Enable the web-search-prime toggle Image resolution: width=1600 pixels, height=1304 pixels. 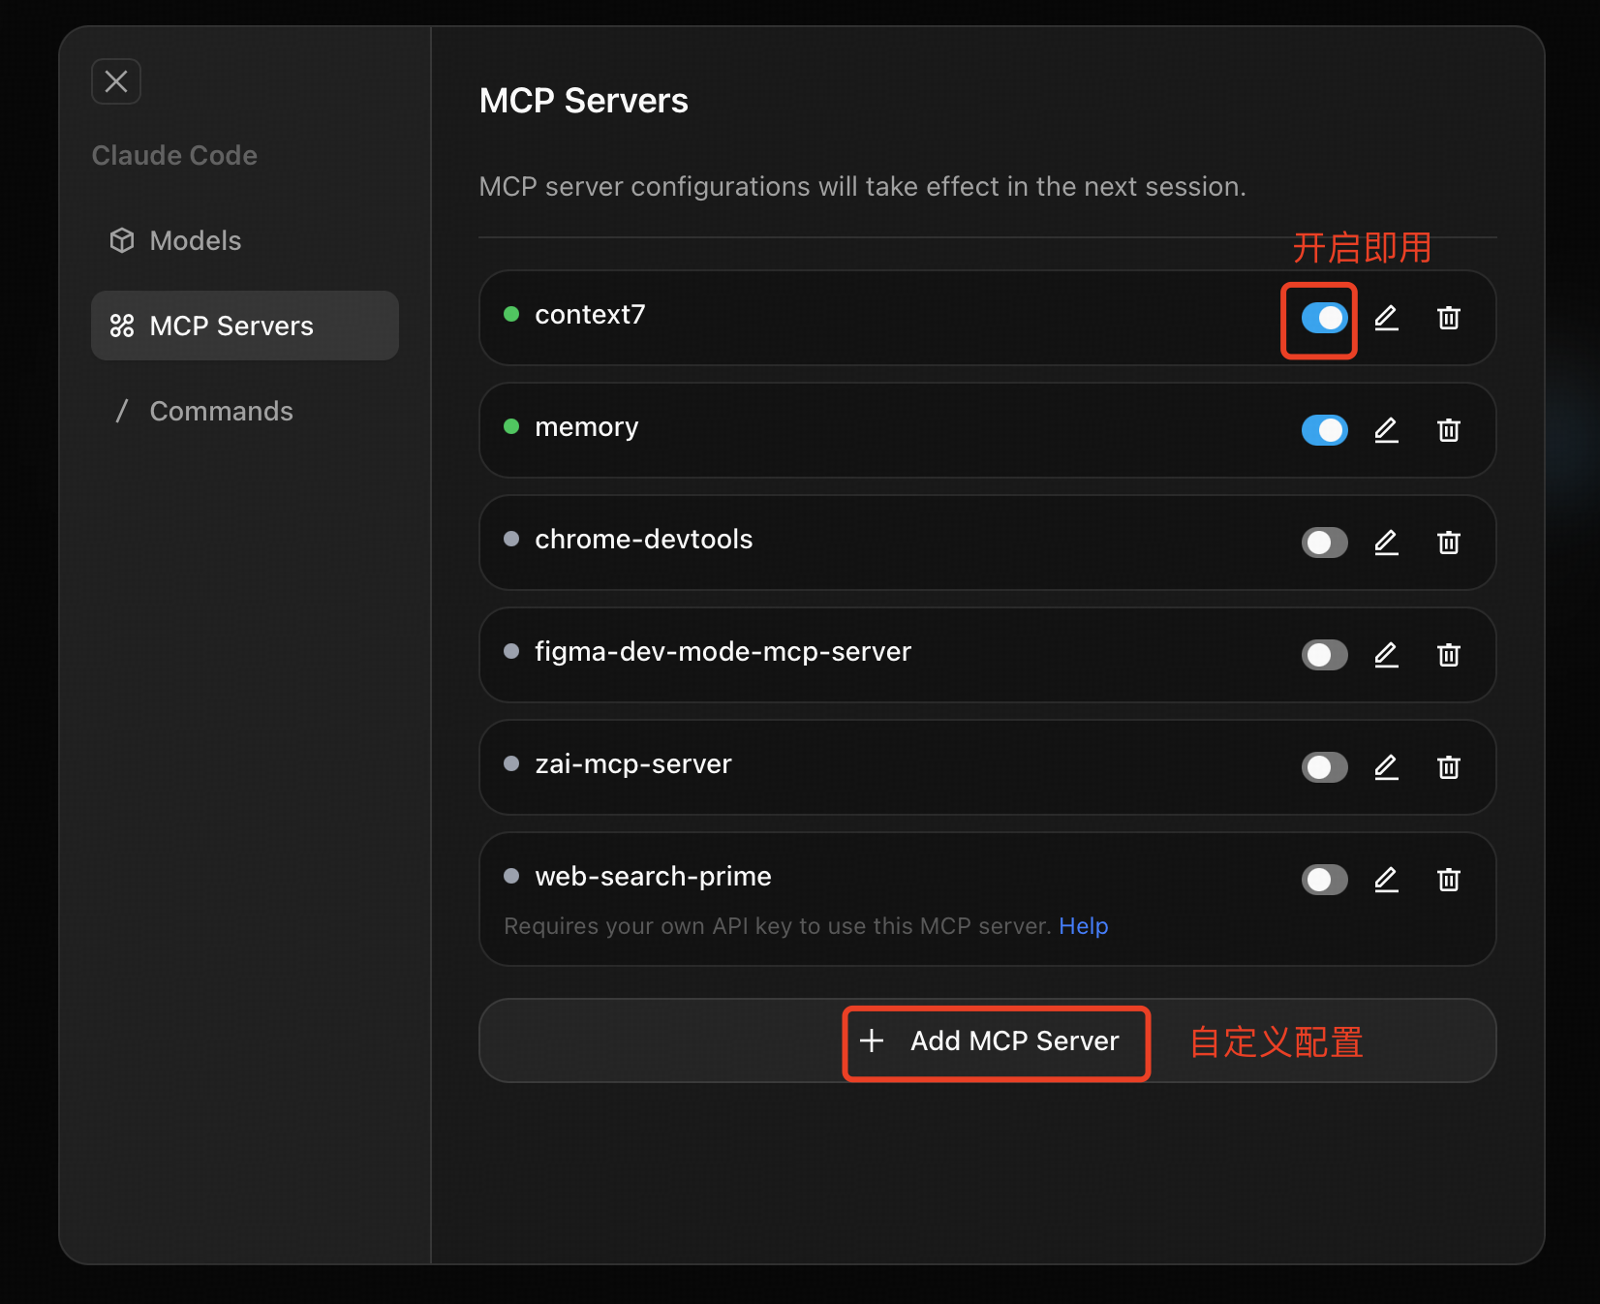pyautogui.click(x=1324, y=880)
